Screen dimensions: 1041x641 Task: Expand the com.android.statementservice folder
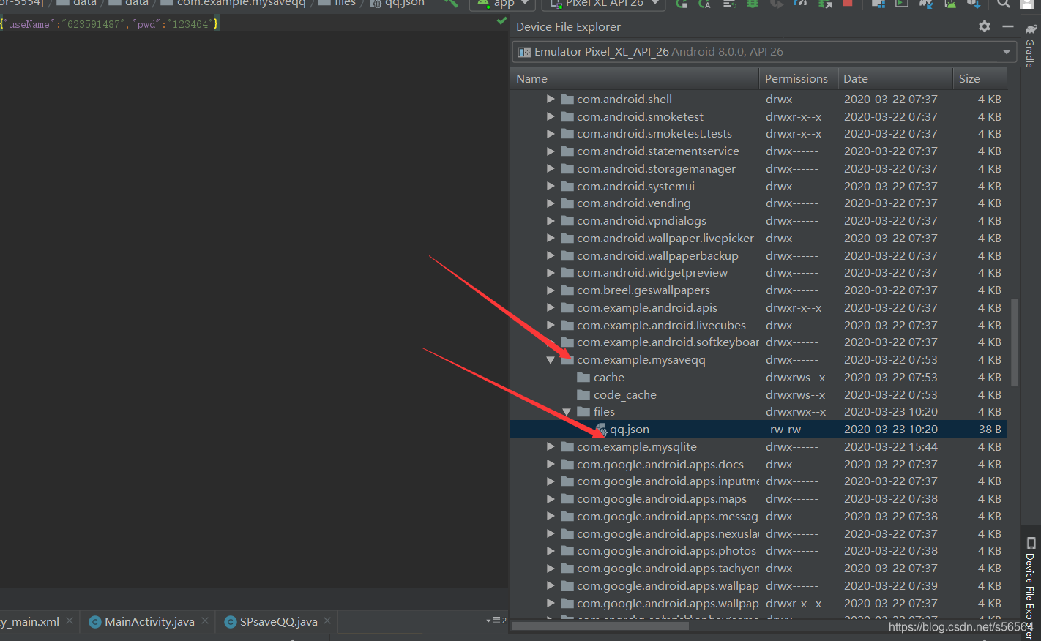[551, 151]
